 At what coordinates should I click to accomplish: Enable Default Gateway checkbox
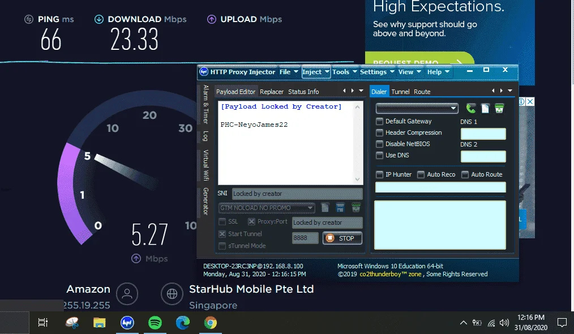[x=380, y=121]
